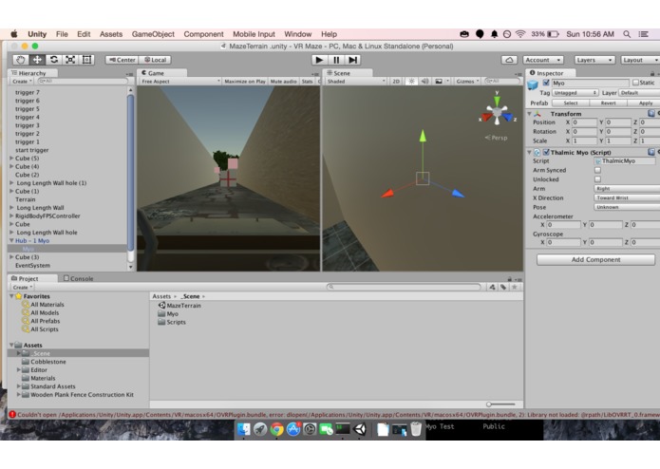Screen dimensions: 660x469
Task: Open the Component menu
Action: pos(203,34)
